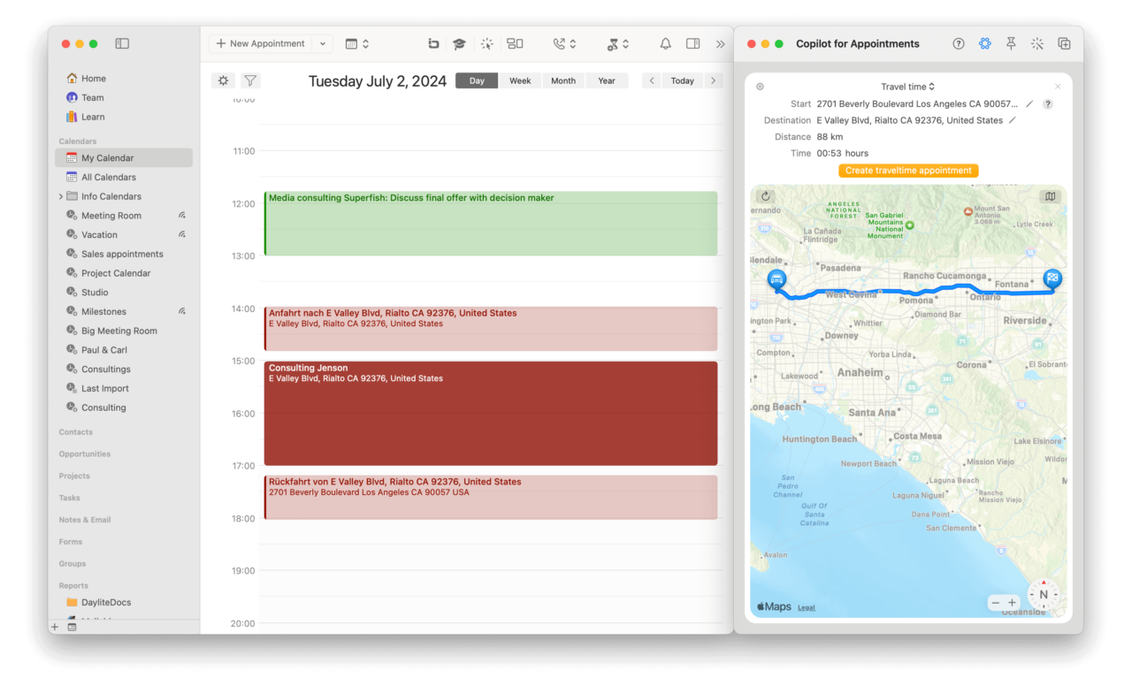Open the Travel time selector dropdown
Viewport: 1132px width, 685px height.
932,86
